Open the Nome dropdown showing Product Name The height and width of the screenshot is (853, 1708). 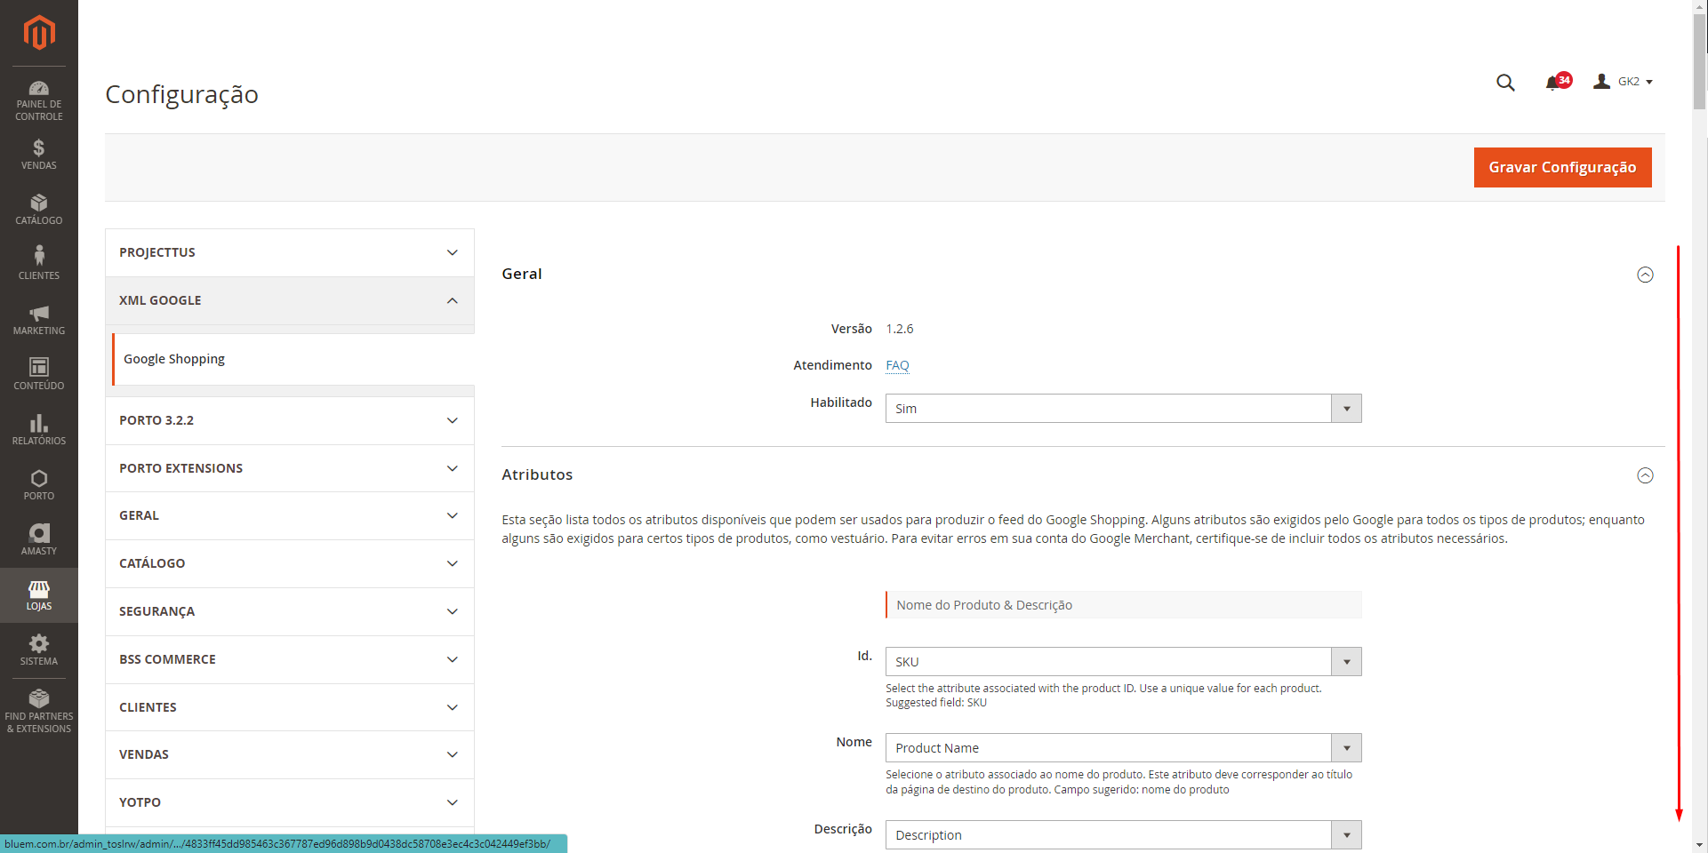(1123, 748)
